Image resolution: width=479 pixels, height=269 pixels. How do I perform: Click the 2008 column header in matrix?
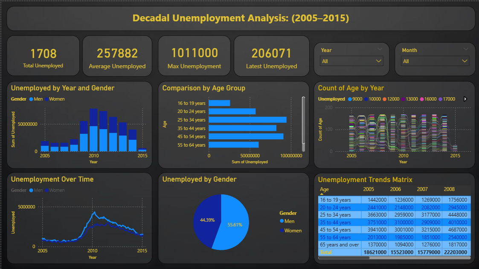point(449,189)
